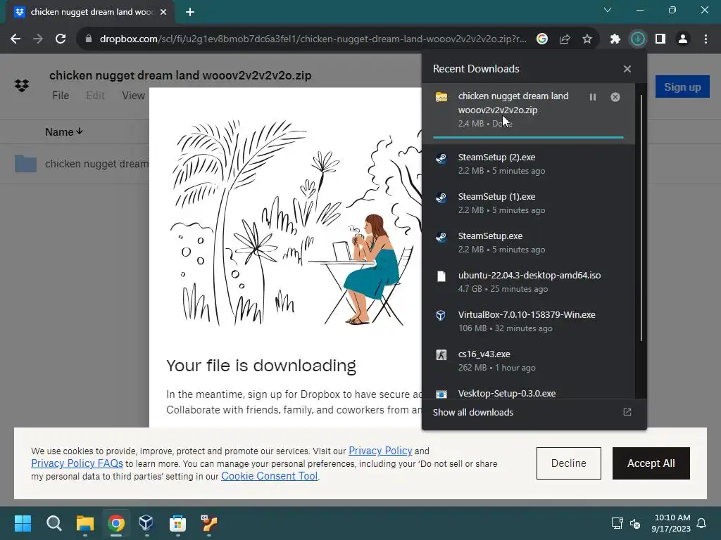Click the address bar URL
This screenshot has width=721, height=540.
click(313, 39)
